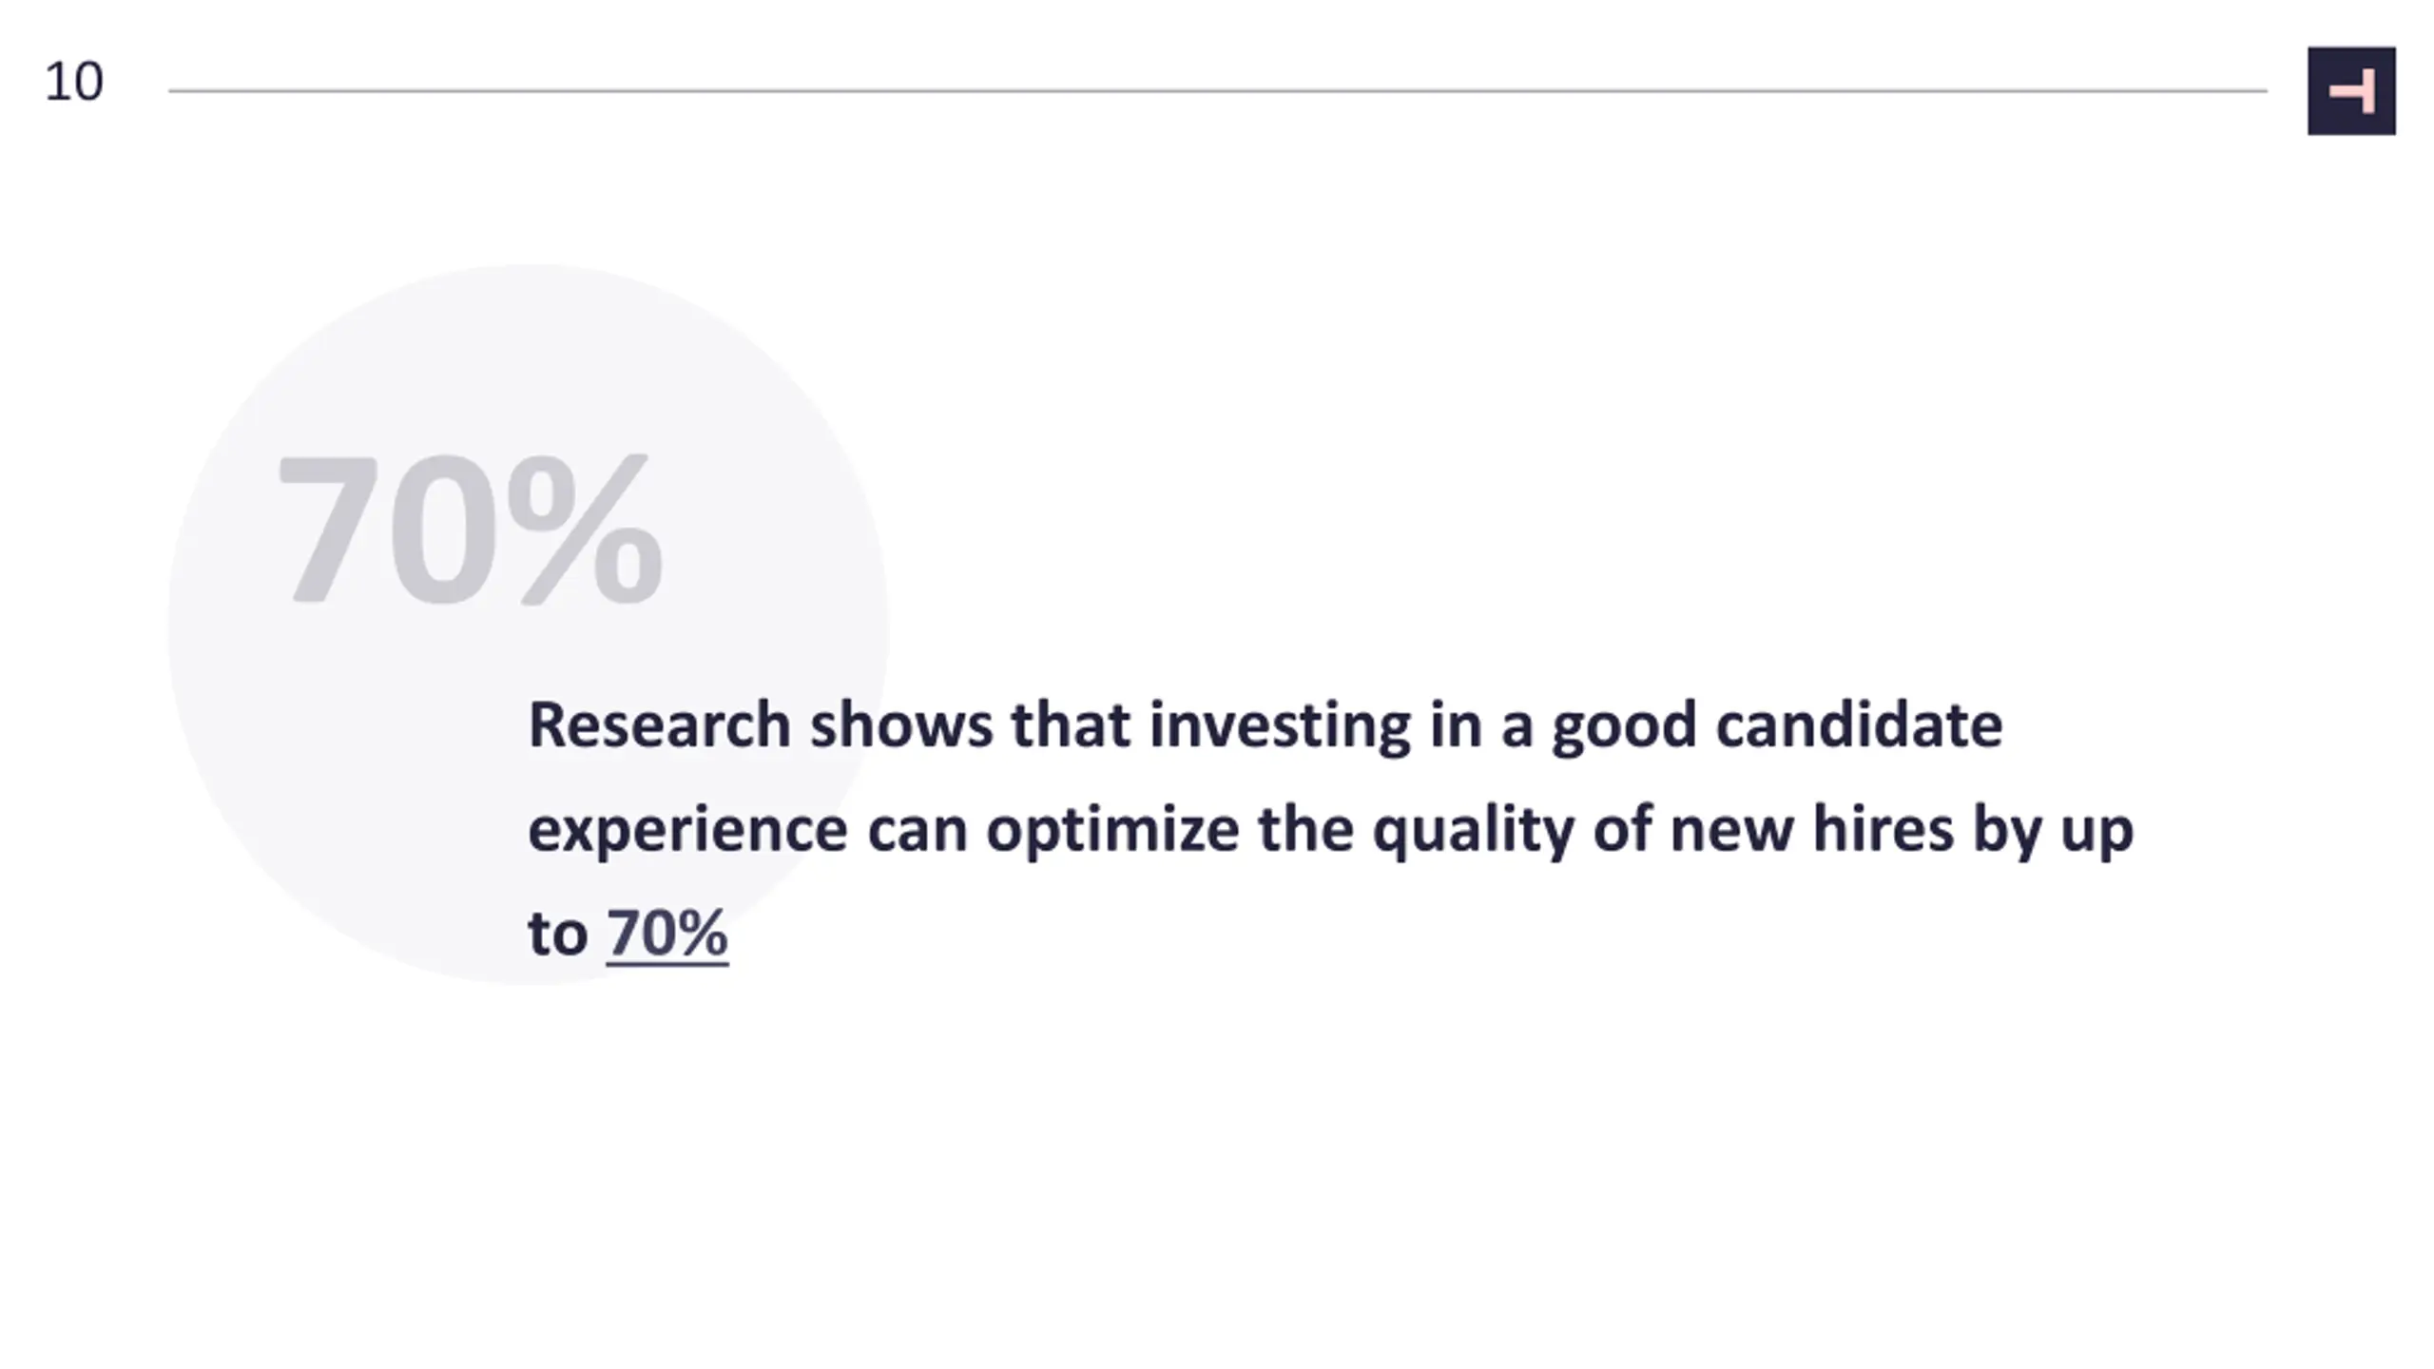This screenshot has width=2434, height=1369.
Task: Click the dark square logo icon
Action: pos(2351,90)
